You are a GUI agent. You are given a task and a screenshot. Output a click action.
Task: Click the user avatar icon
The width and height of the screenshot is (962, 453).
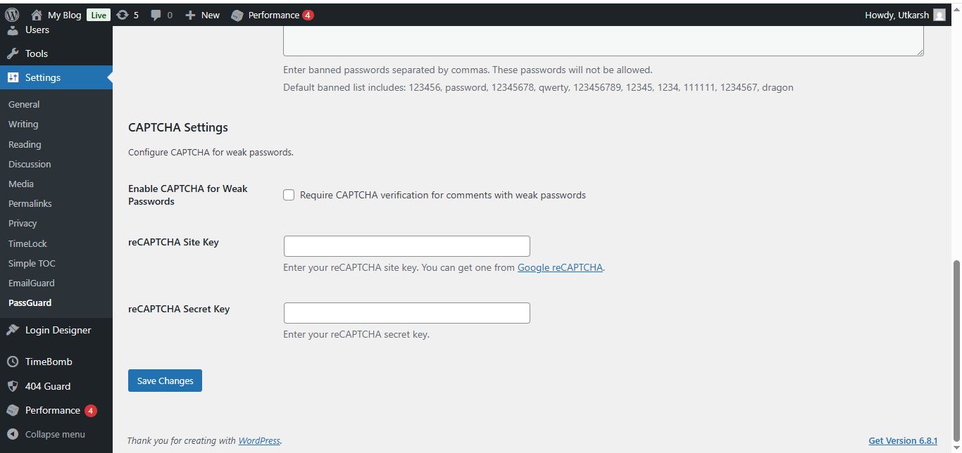tap(939, 15)
